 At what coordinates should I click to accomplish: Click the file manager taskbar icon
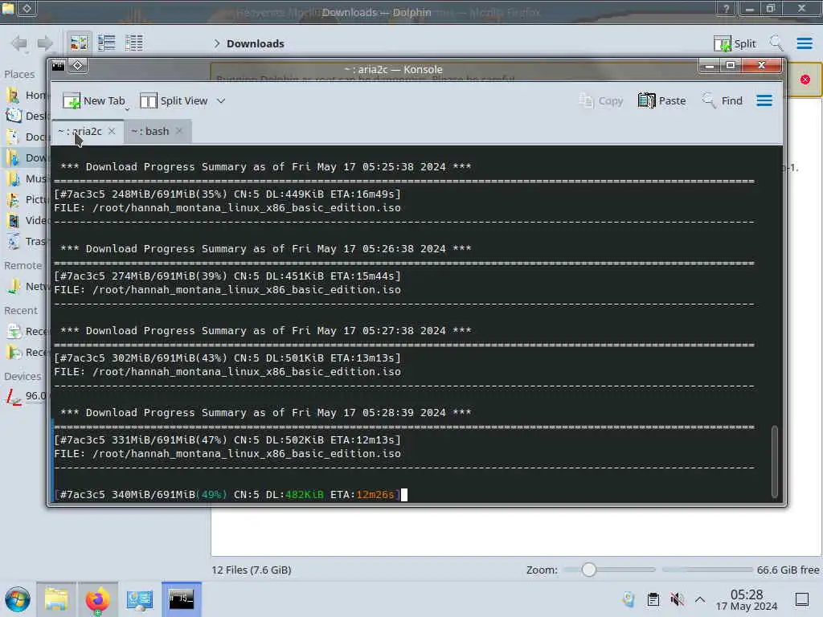coord(56,599)
